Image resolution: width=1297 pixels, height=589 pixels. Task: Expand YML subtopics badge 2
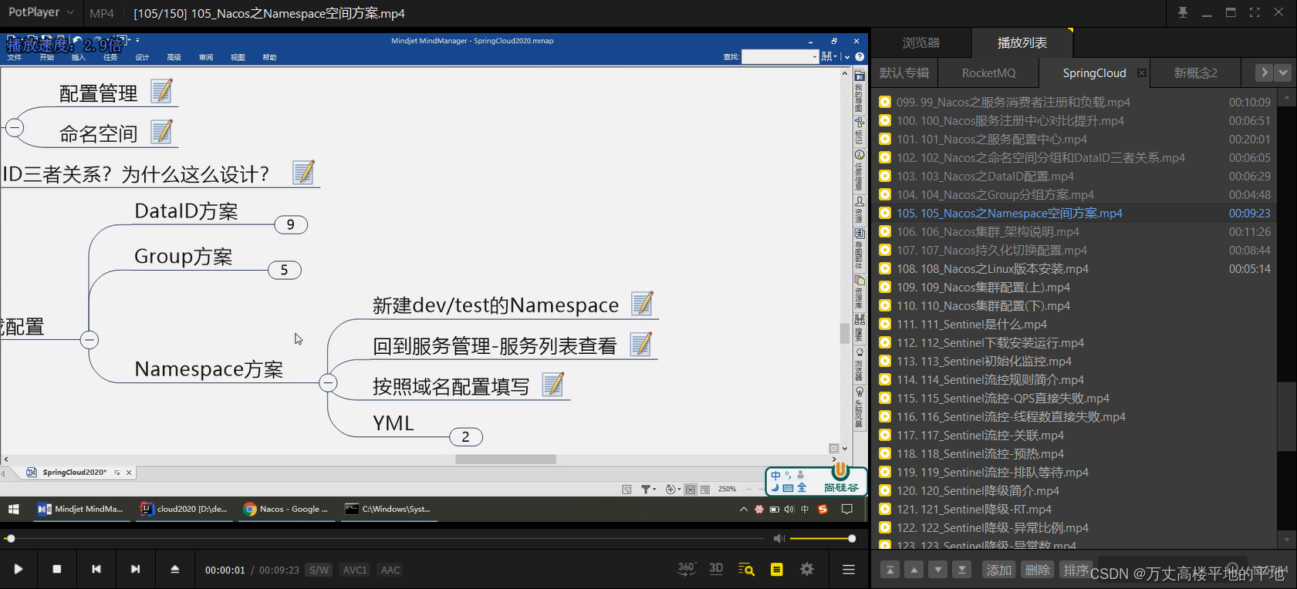465,437
